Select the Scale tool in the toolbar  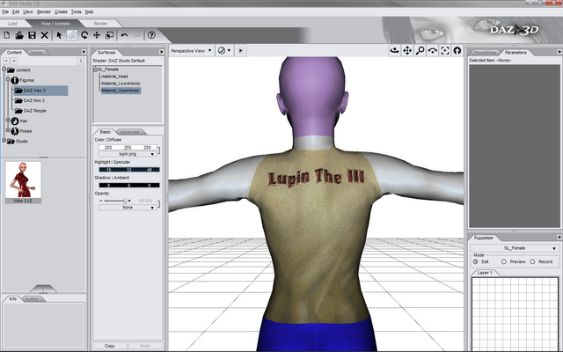pos(109,35)
